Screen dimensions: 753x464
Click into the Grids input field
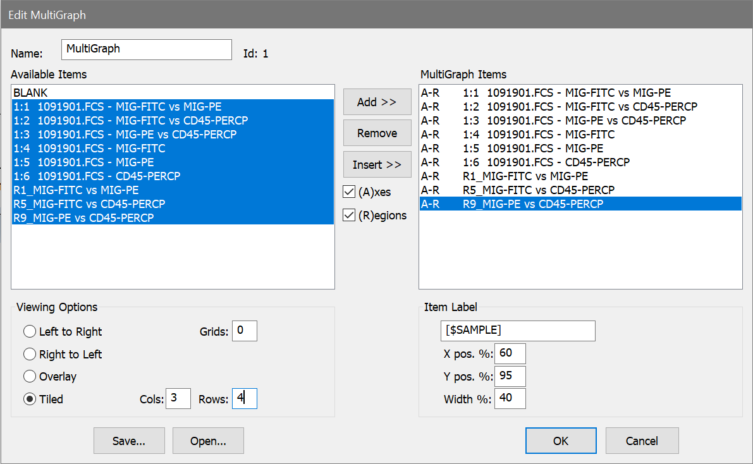(x=245, y=331)
